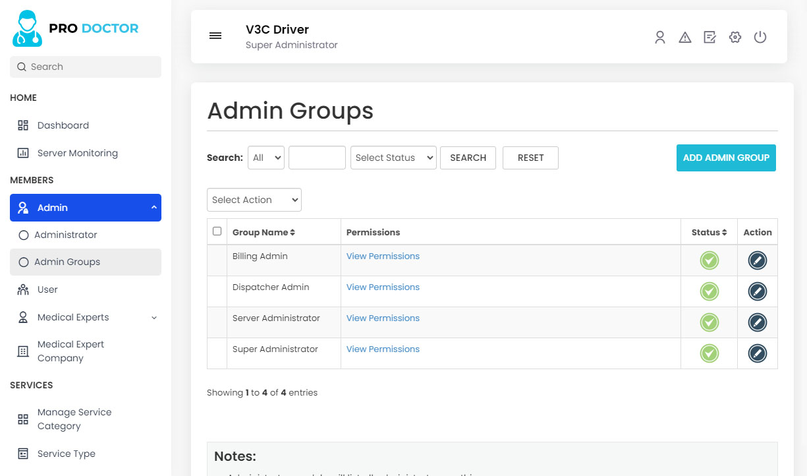
Task: Open the Select Status dropdown
Action: (x=393, y=158)
